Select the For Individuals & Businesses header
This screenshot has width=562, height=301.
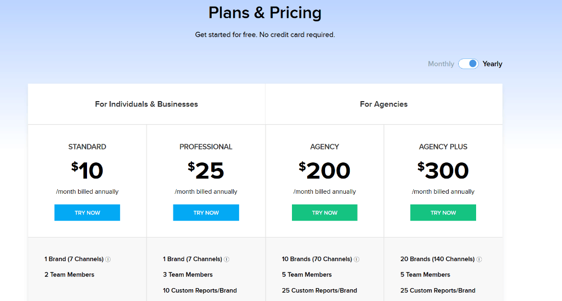(x=146, y=104)
